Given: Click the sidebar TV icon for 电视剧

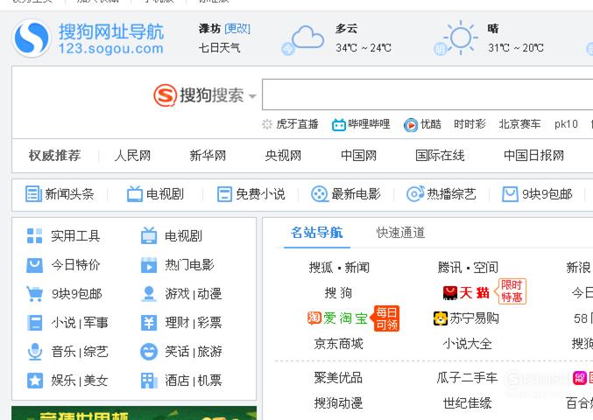Looking at the screenshot, I should click(149, 235).
